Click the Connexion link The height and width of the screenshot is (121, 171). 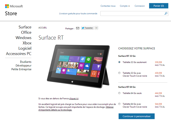pyautogui.click(x=140, y=6)
